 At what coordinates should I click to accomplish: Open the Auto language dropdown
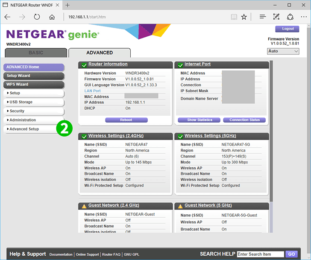coord(283,51)
